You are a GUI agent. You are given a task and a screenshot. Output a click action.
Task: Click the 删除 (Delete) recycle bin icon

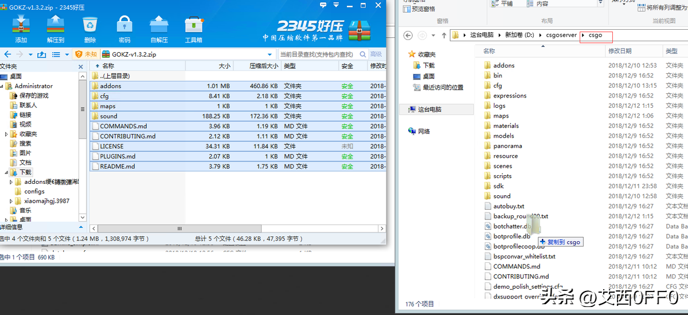[90, 26]
